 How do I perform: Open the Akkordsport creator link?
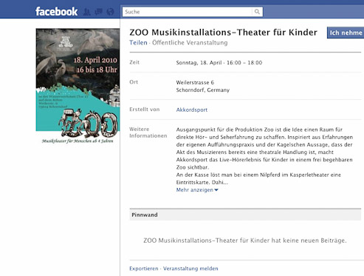pyautogui.click(x=192, y=110)
